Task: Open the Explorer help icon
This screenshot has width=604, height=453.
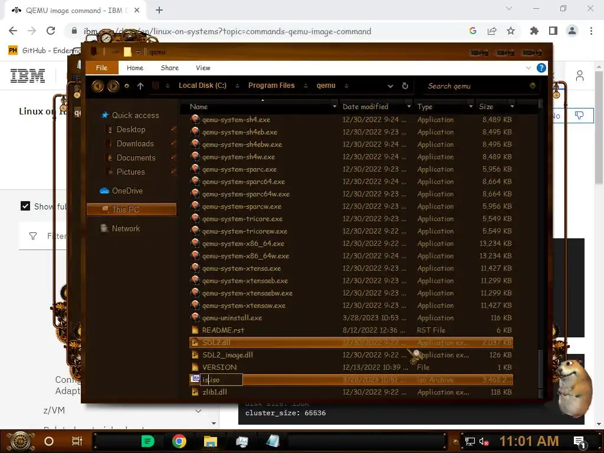Action: tap(541, 68)
